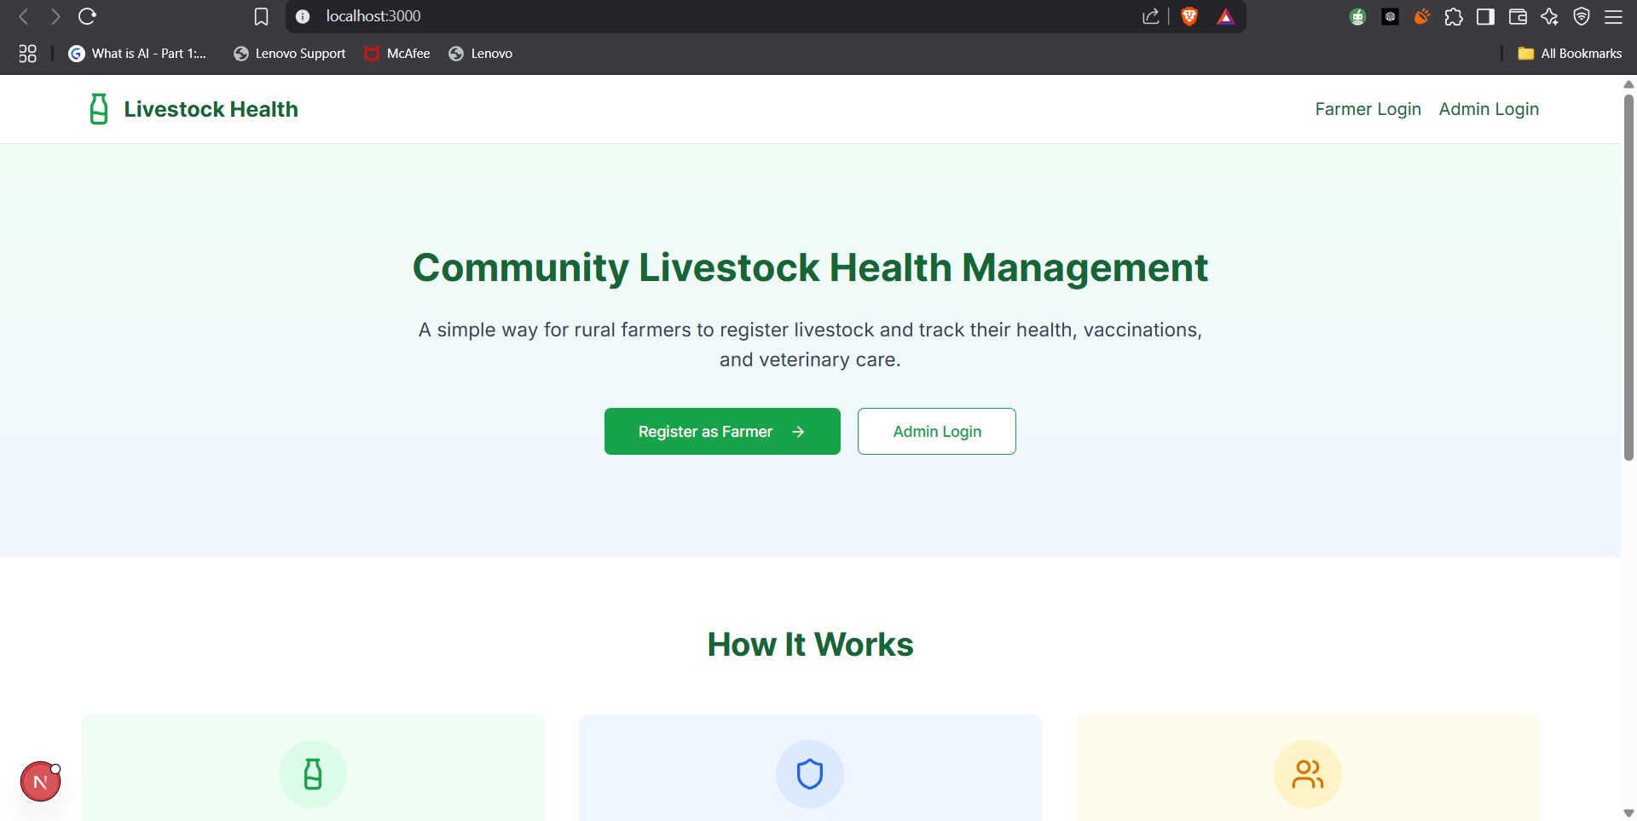Open the Brave VPN shield icon
Image resolution: width=1637 pixels, height=821 pixels.
coord(1582,16)
